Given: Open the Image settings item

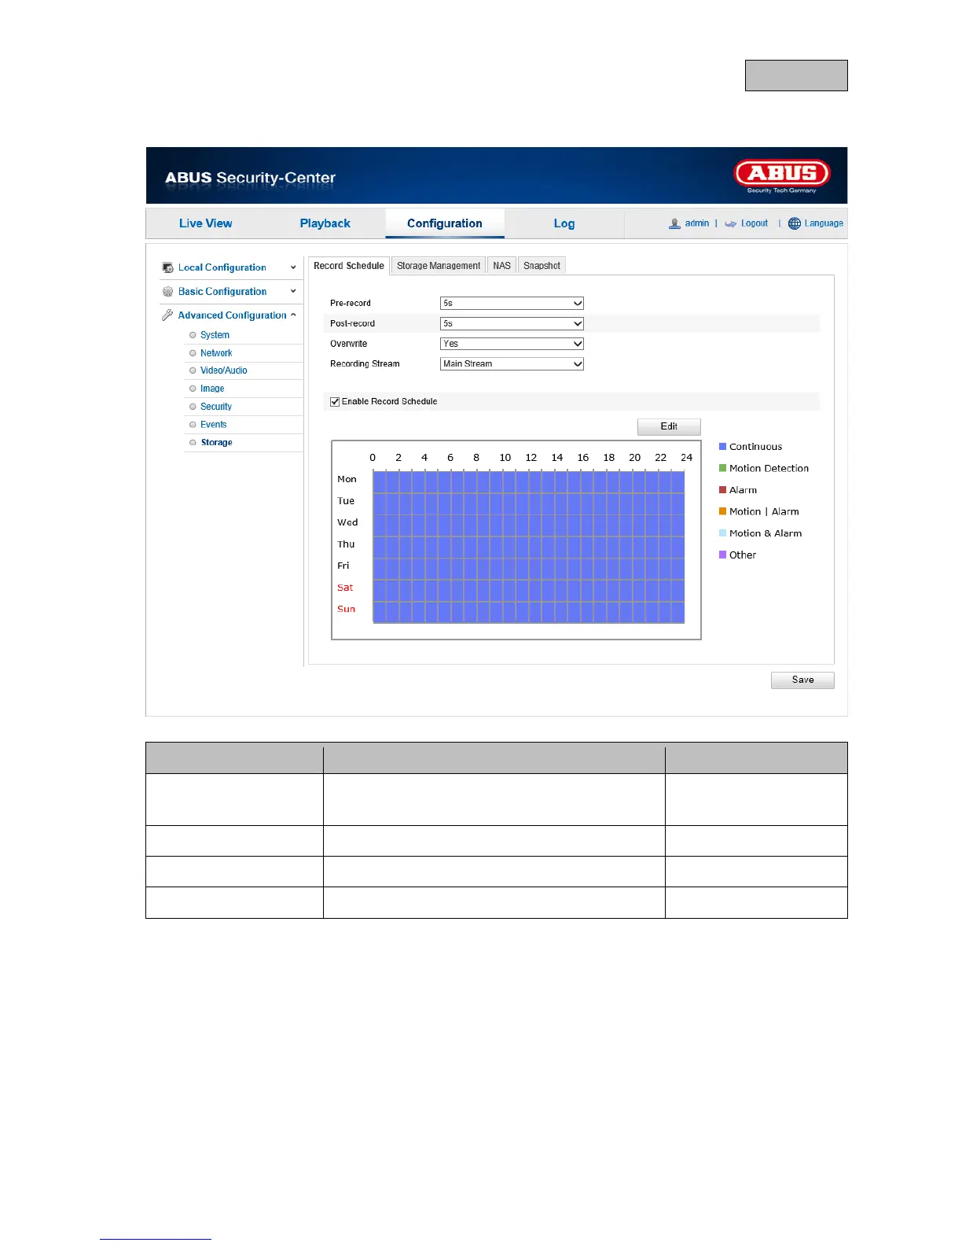Looking at the screenshot, I should click(212, 389).
